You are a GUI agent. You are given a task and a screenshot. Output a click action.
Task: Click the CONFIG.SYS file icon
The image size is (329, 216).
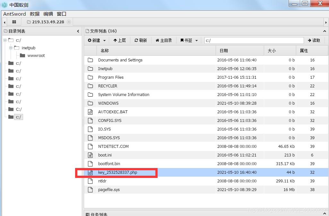pos(90,120)
